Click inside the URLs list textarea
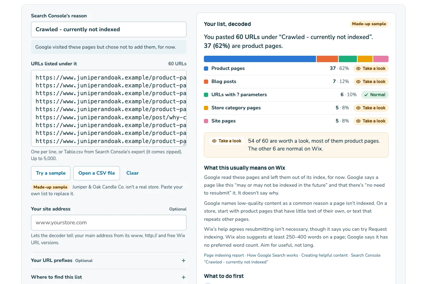 (x=109, y=108)
